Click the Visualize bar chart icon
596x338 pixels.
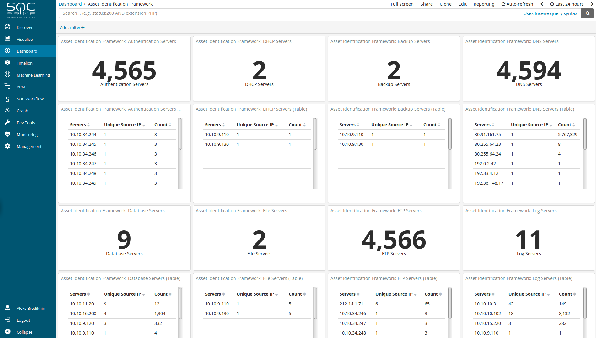coord(8,39)
